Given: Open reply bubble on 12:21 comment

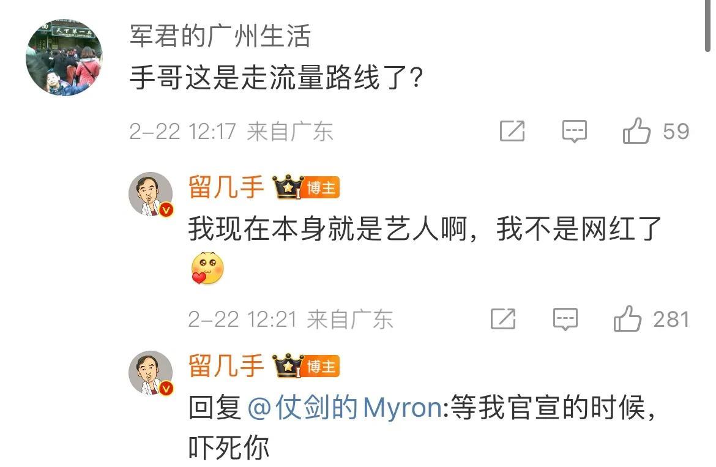Looking at the screenshot, I should [565, 319].
